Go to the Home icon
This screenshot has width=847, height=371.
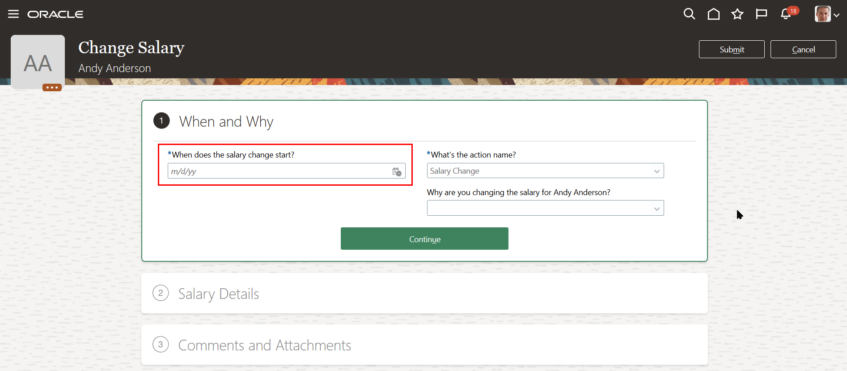click(714, 14)
